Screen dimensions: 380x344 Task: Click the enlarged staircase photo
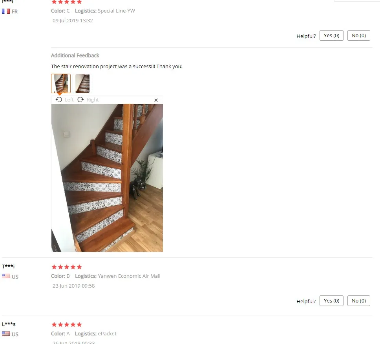pyautogui.click(x=107, y=178)
